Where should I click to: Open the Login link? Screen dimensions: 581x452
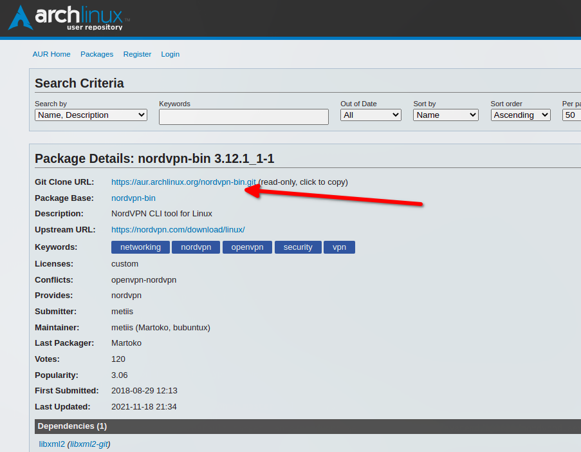click(x=170, y=54)
